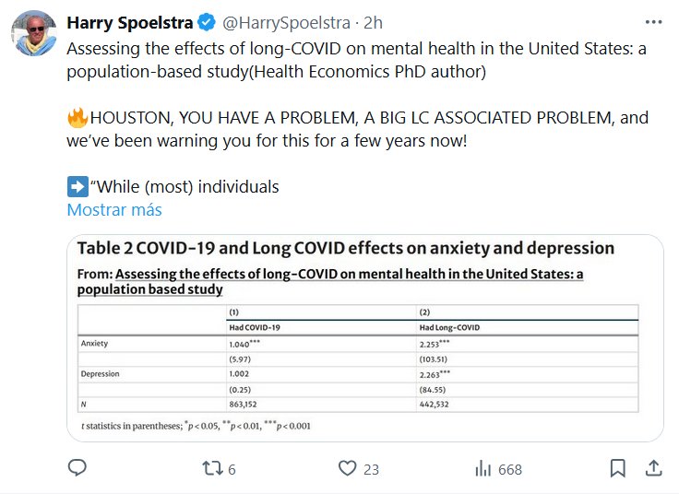Image resolution: width=679 pixels, height=494 pixels.
Task: Like the tweet with heart icon
Action: 347,469
